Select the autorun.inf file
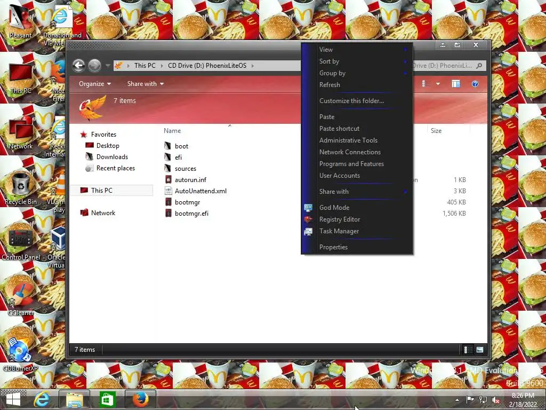 pyautogui.click(x=190, y=179)
